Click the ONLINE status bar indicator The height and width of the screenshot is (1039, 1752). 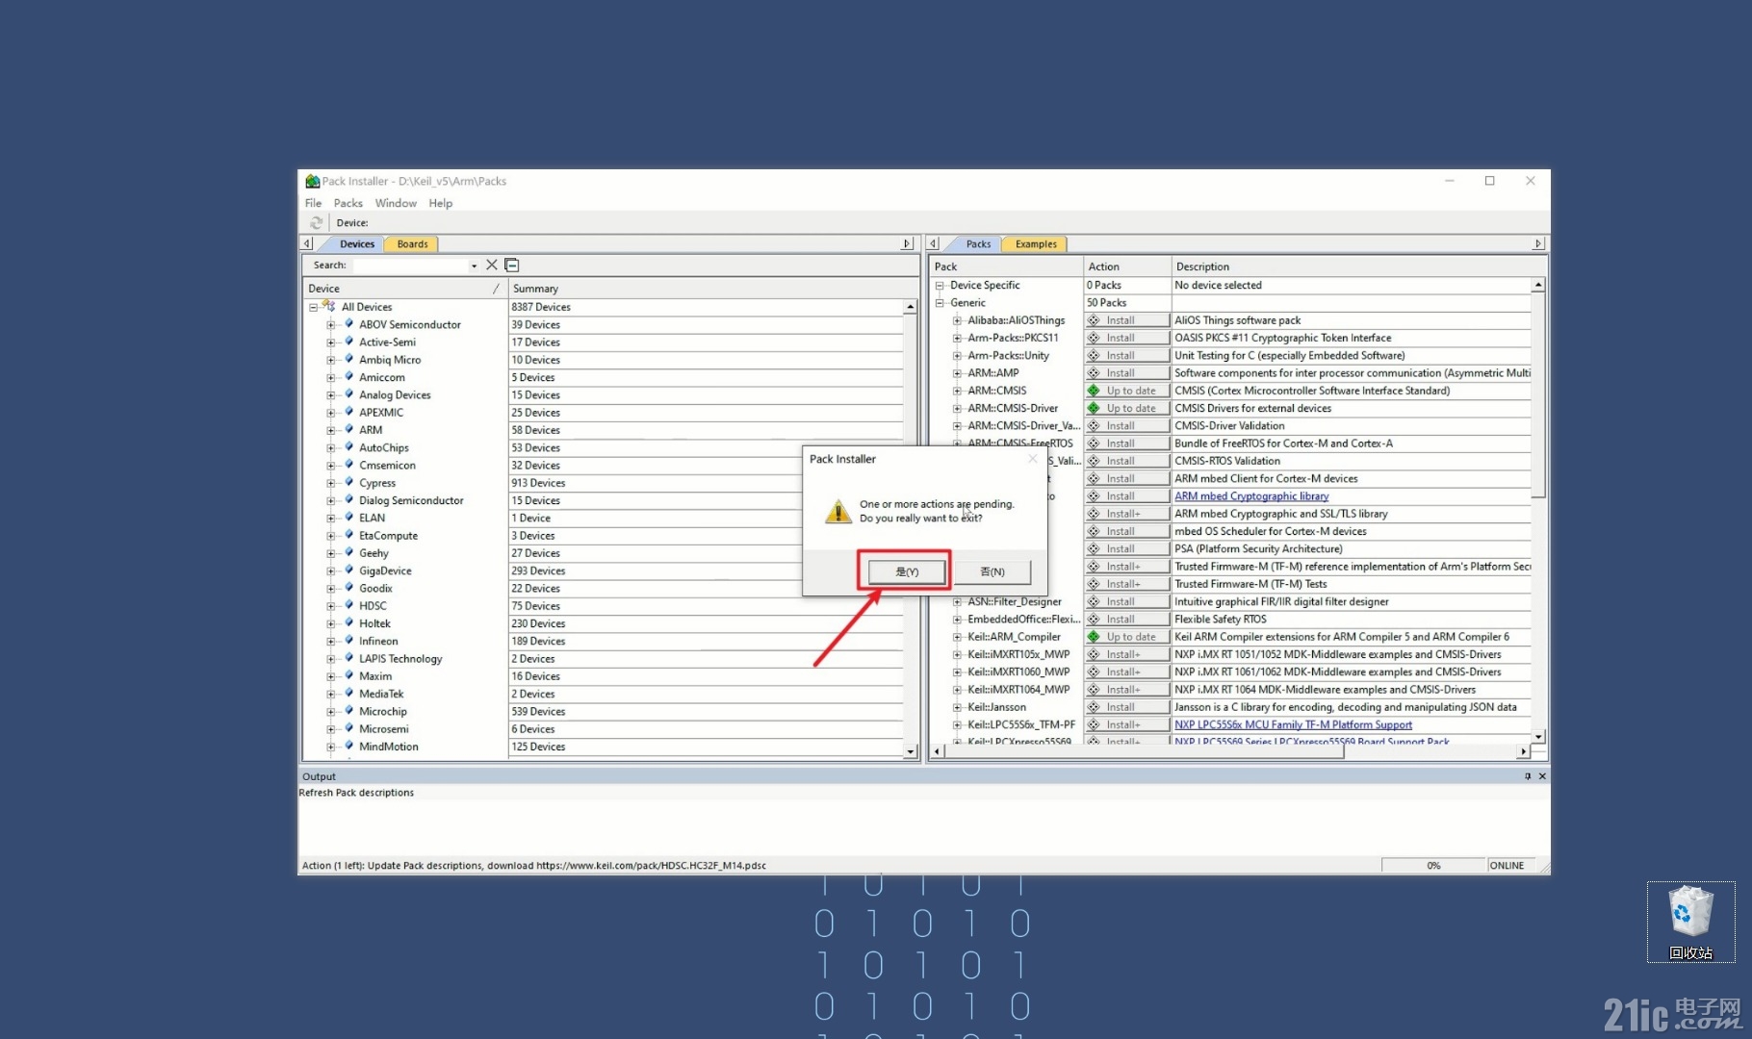(x=1507, y=866)
